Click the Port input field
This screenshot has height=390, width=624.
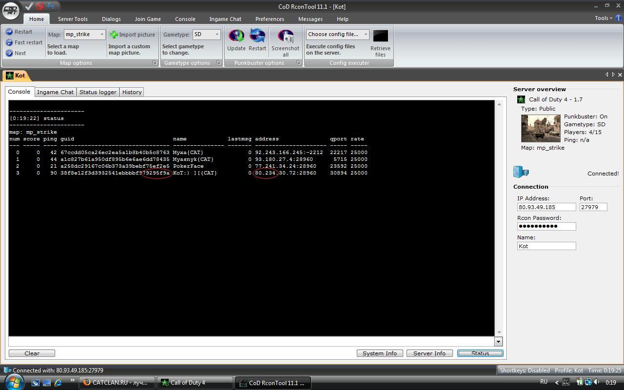(593, 207)
